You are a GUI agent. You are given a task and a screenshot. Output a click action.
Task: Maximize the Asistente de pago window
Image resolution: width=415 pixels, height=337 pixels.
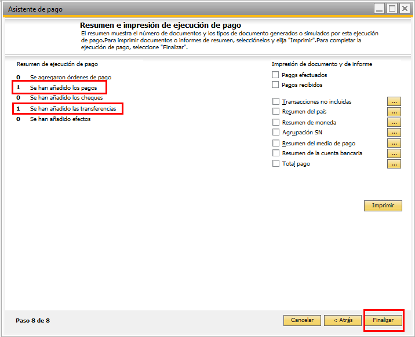pos(392,9)
